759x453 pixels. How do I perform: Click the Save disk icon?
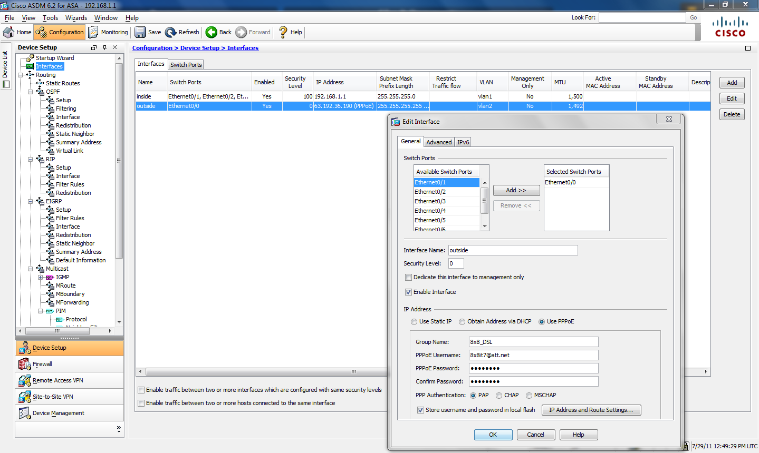point(140,32)
